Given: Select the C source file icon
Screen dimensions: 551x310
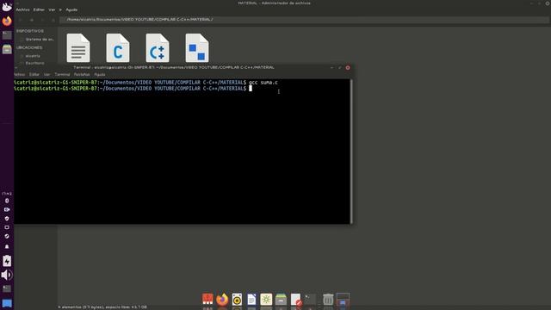Looking at the screenshot, I should click(x=118, y=48).
